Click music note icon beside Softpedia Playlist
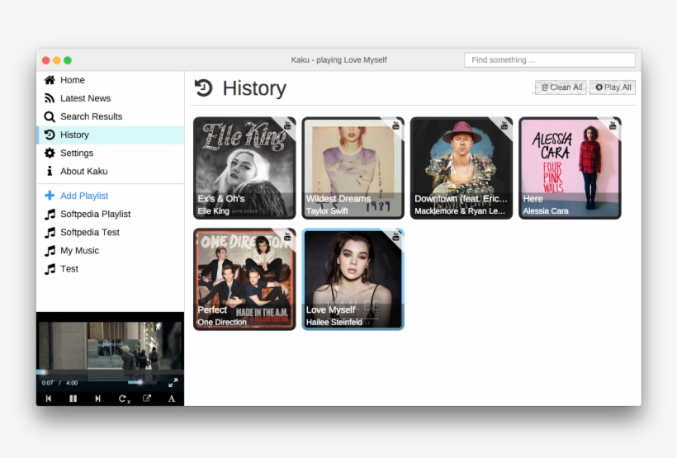 [50, 214]
